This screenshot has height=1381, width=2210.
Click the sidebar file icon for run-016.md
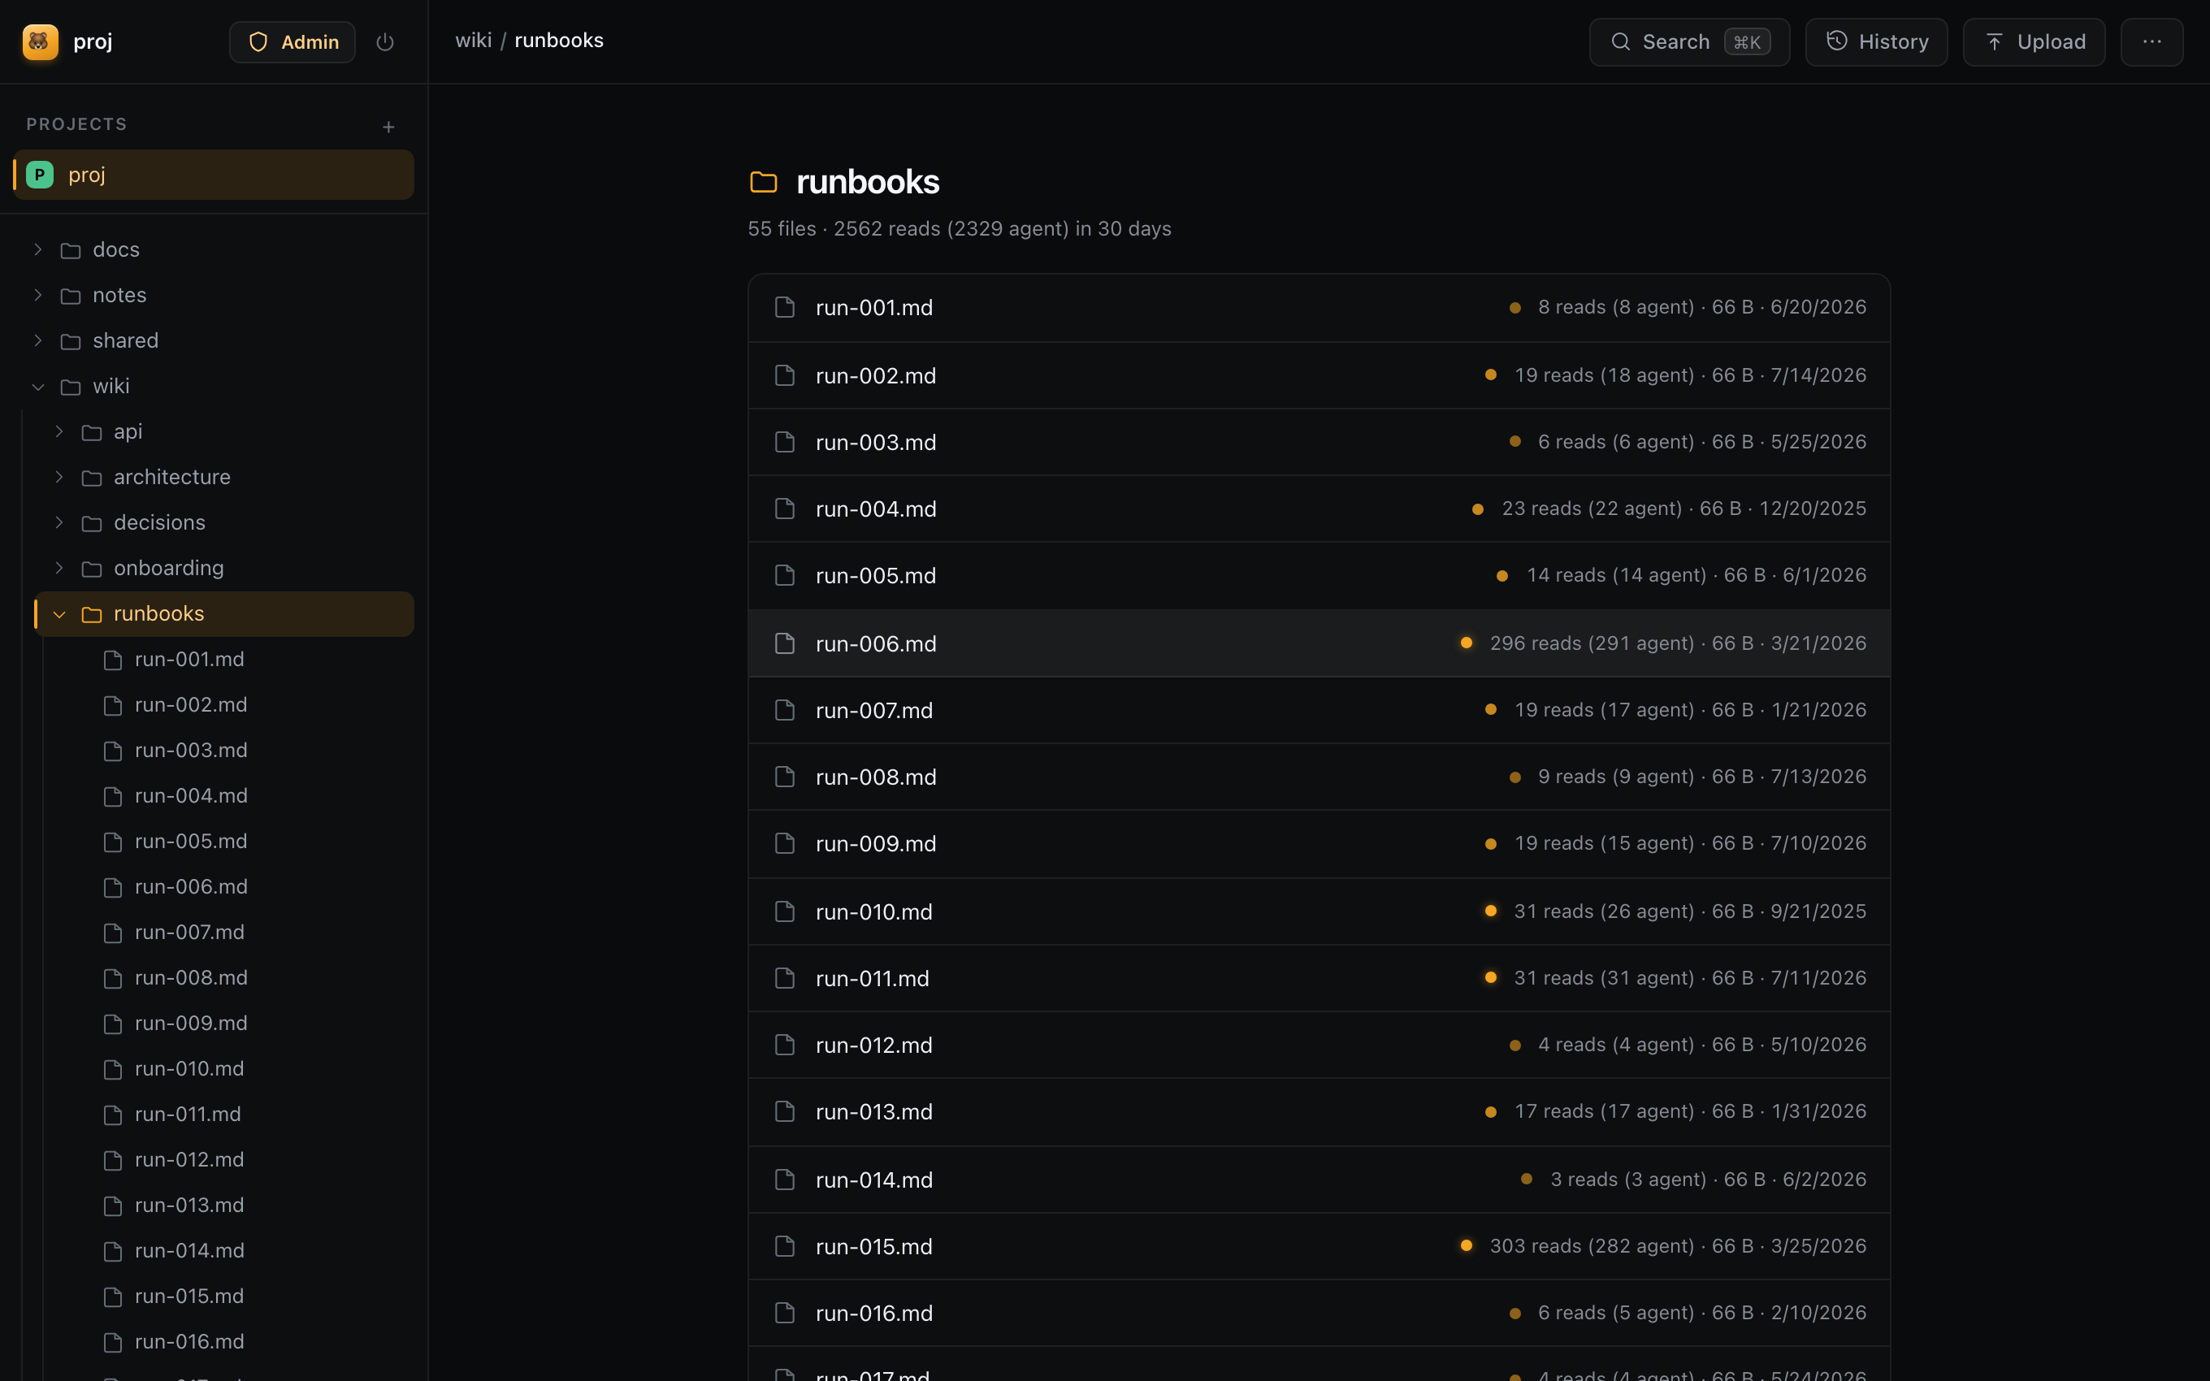point(112,1342)
